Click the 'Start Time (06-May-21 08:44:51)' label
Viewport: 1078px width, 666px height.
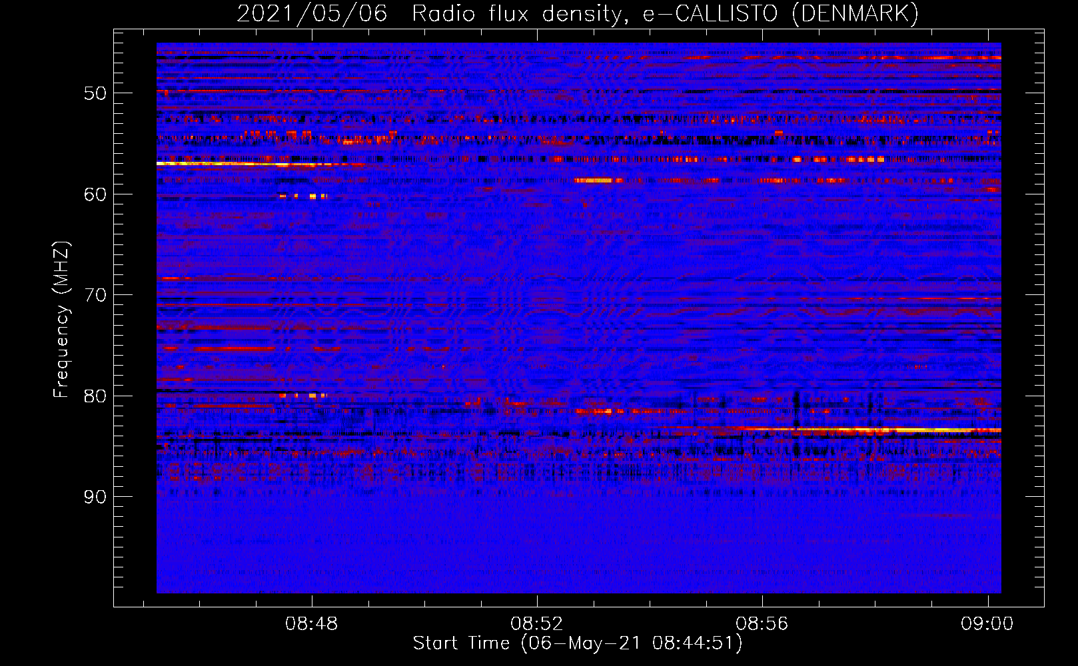tap(578, 643)
